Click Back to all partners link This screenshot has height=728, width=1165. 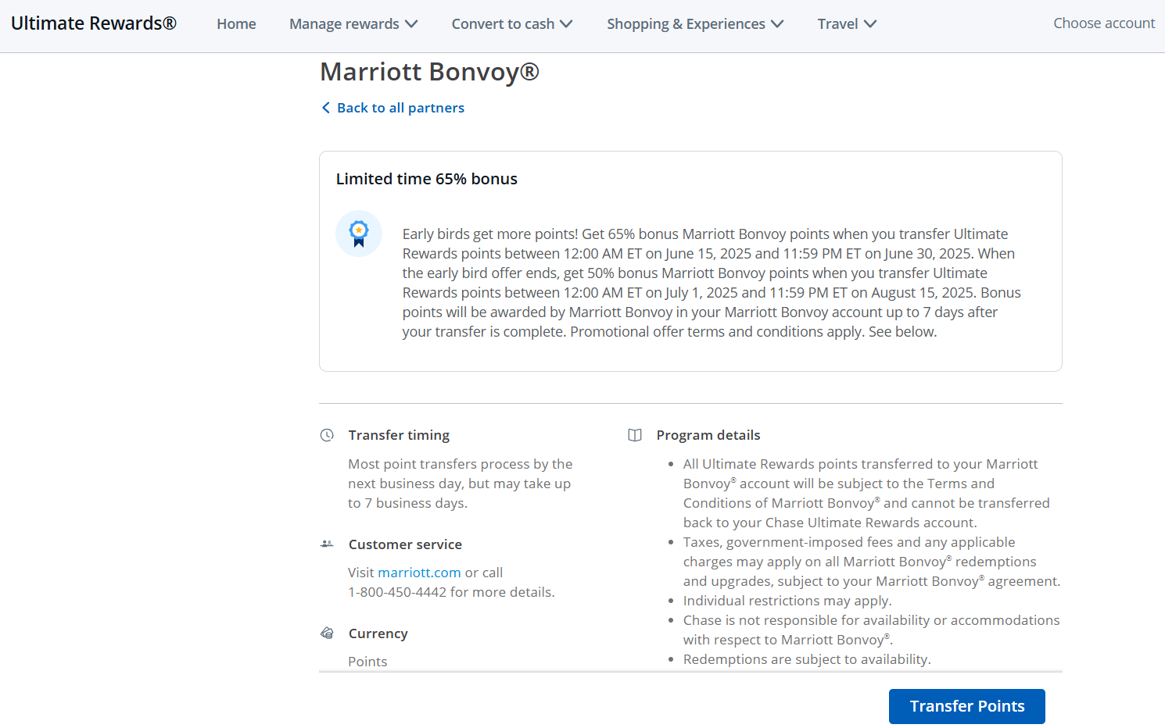click(393, 108)
